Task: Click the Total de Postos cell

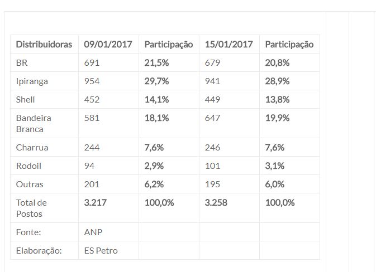Action: coord(44,208)
